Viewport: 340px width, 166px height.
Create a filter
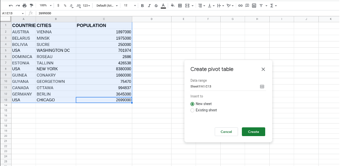tap(261, 6)
